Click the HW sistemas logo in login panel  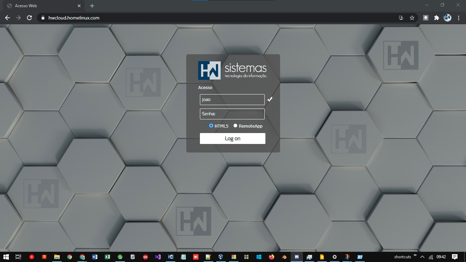tap(232, 70)
